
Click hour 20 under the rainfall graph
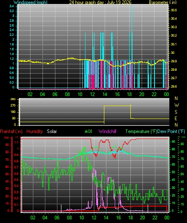point(142,218)
